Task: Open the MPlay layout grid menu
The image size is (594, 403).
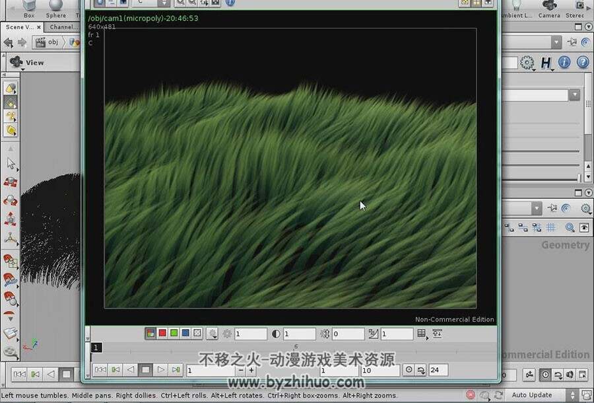Action: [x=422, y=334]
